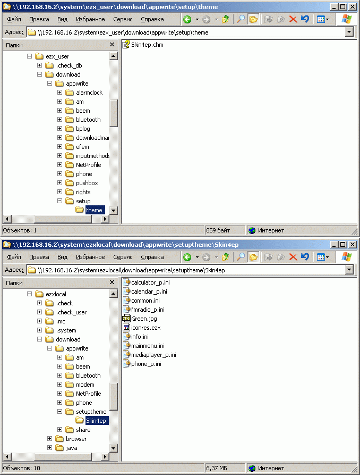Expand java folder node
Screen dimensions: 360x475
tap(49, 448)
